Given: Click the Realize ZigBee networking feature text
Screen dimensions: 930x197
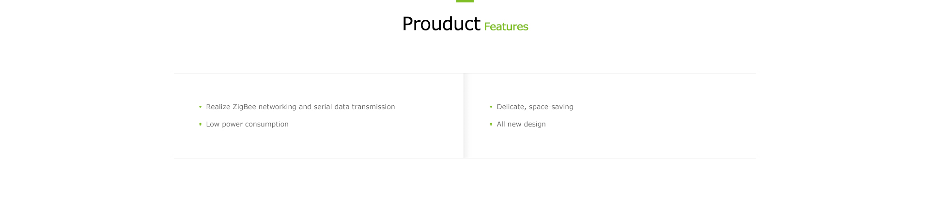Looking at the screenshot, I should click(300, 107).
